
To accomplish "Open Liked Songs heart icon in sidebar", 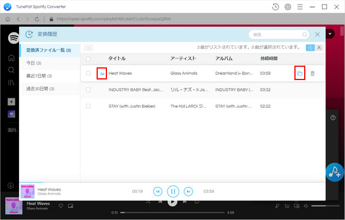I will click(x=11, y=114).
